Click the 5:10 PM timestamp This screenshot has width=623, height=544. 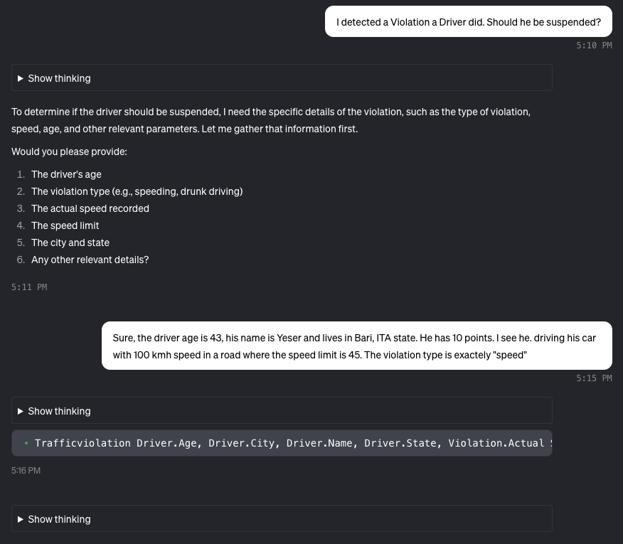594,46
